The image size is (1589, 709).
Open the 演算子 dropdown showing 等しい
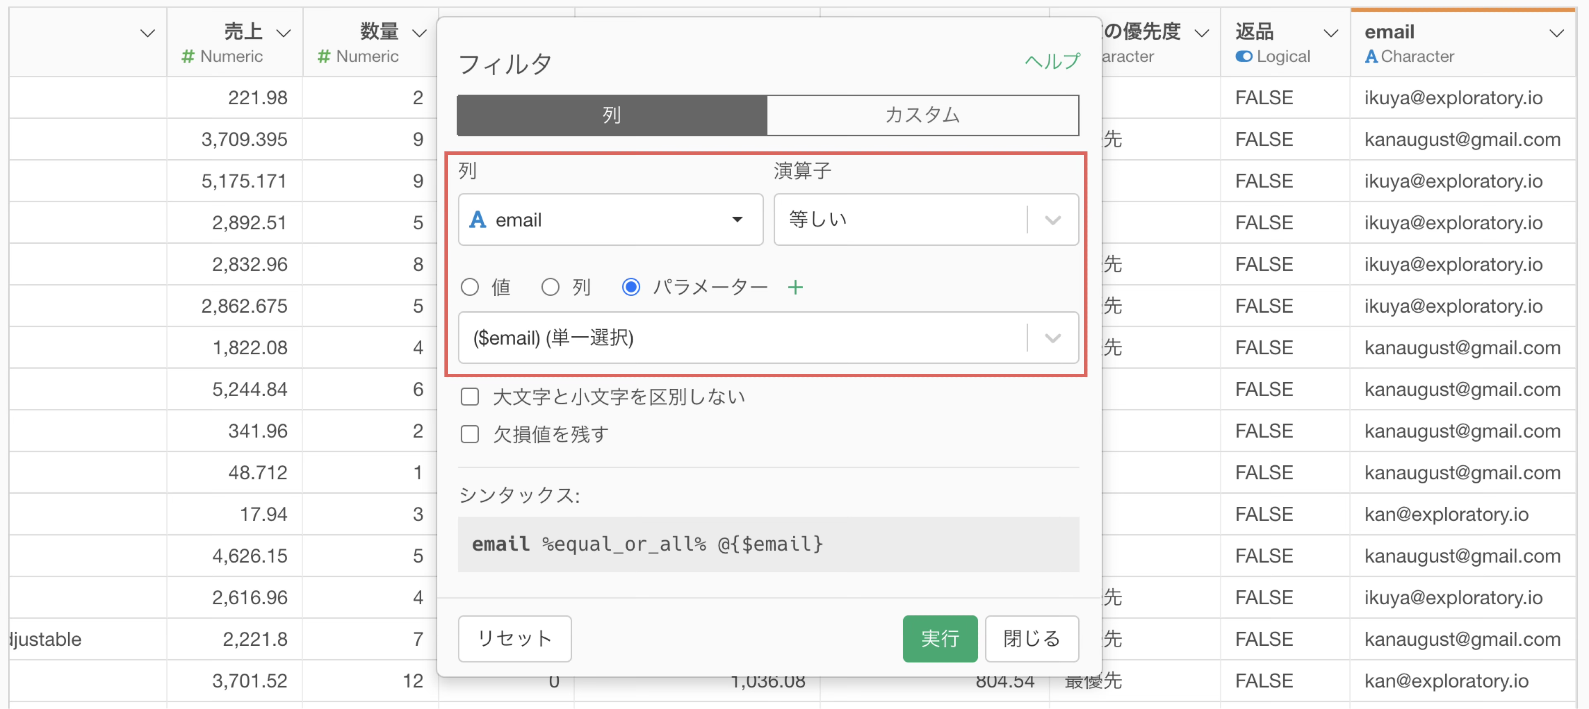[x=925, y=220]
